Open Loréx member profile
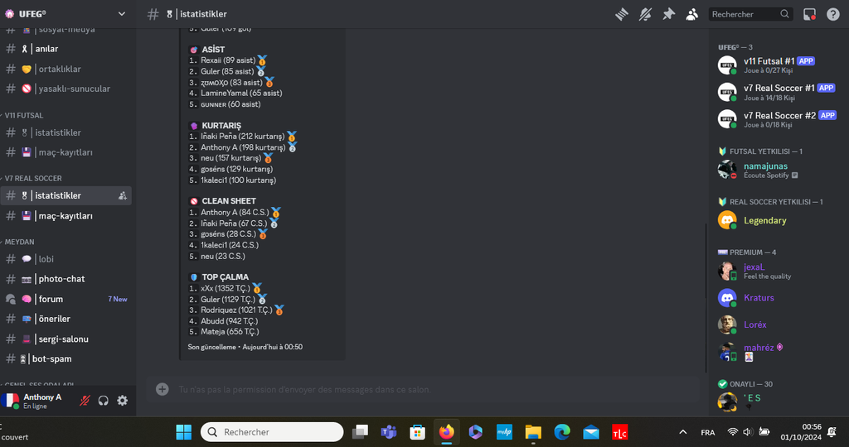849x447 pixels. [x=778, y=324]
